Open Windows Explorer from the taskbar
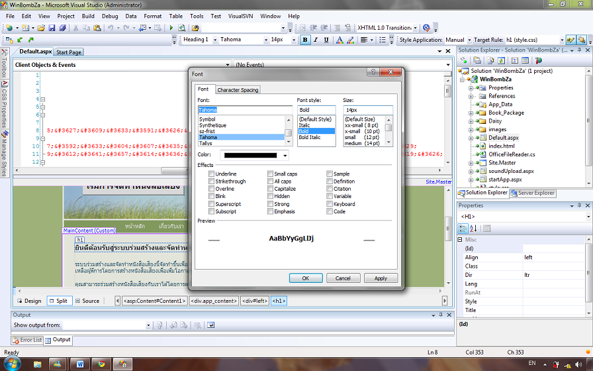593x371 pixels. point(38,364)
